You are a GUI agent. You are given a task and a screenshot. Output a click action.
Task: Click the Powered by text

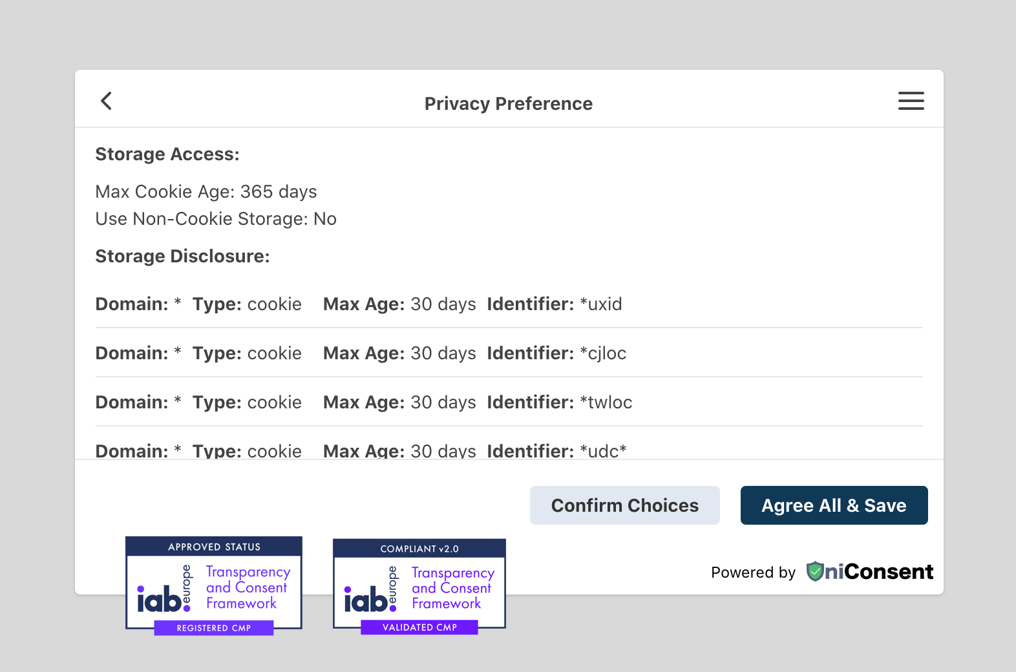coord(753,572)
